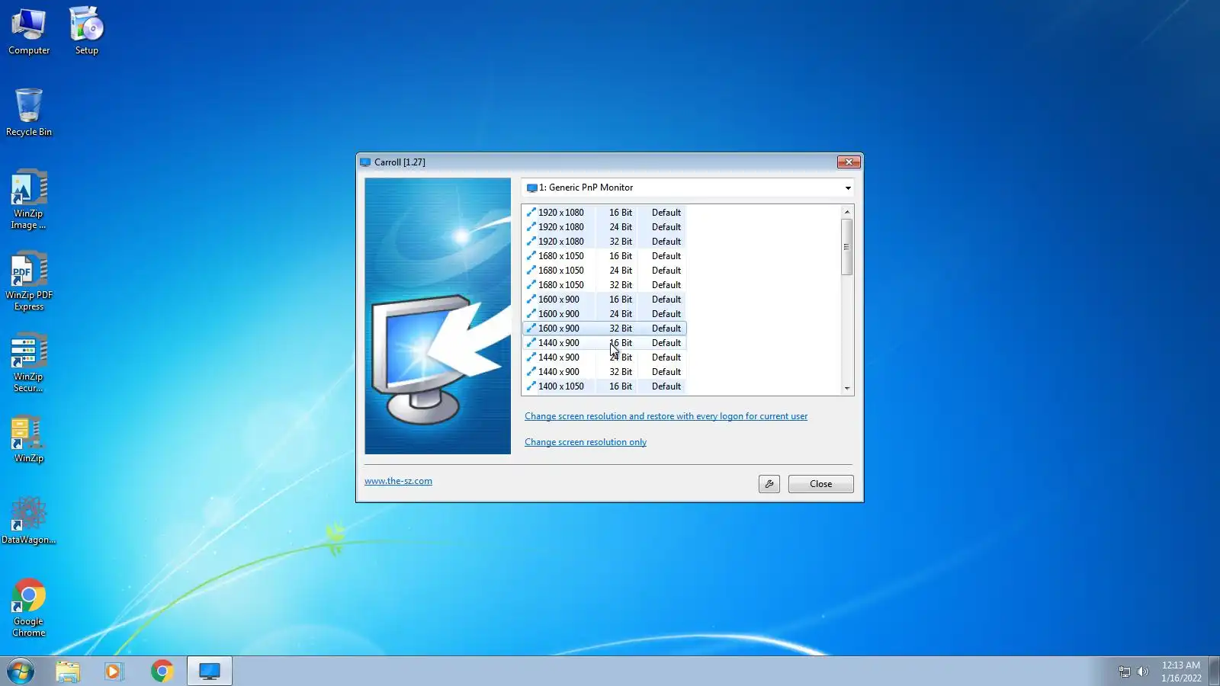The width and height of the screenshot is (1220, 686).
Task: Select 1440 x 900 24 Bit row
Action: click(604, 357)
